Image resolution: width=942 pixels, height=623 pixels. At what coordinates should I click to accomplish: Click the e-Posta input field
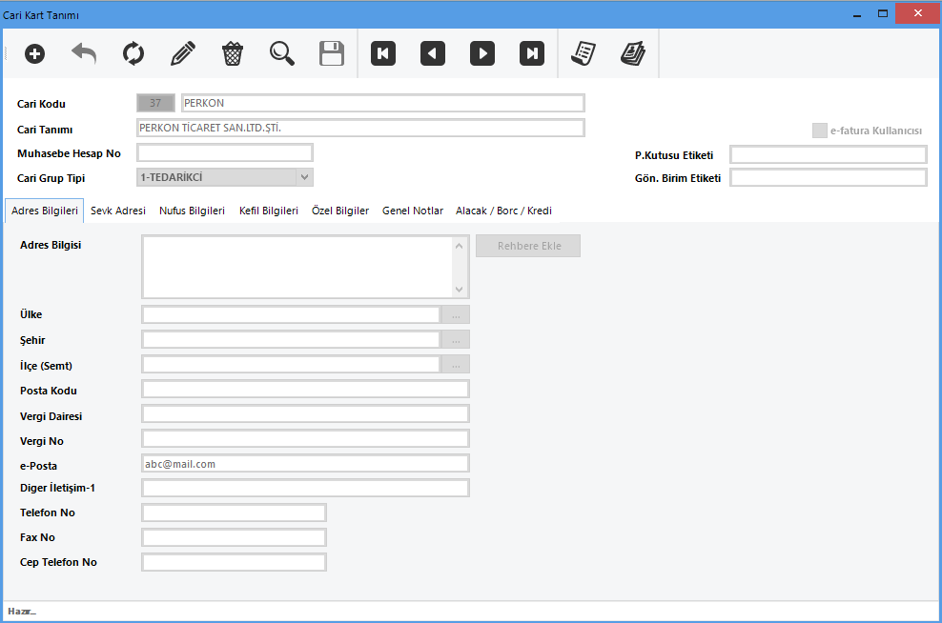(305, 464)
